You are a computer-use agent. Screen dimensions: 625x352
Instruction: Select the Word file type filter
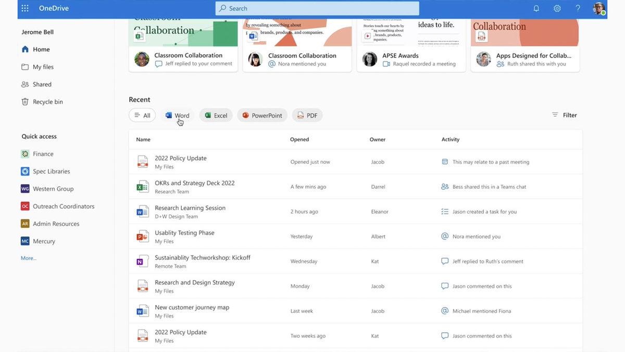tap(178, 115)
